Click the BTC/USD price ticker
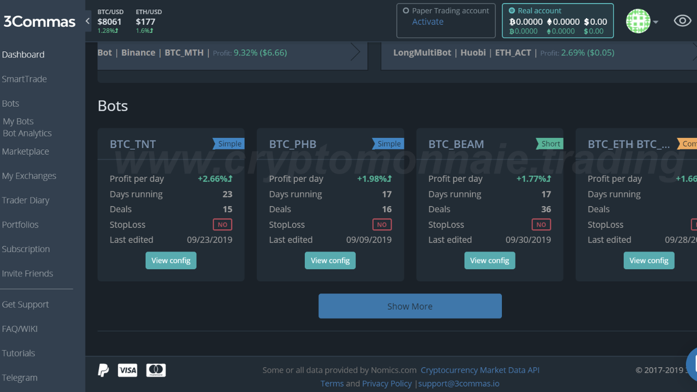697x392 pixels. [x=110, y=21]
